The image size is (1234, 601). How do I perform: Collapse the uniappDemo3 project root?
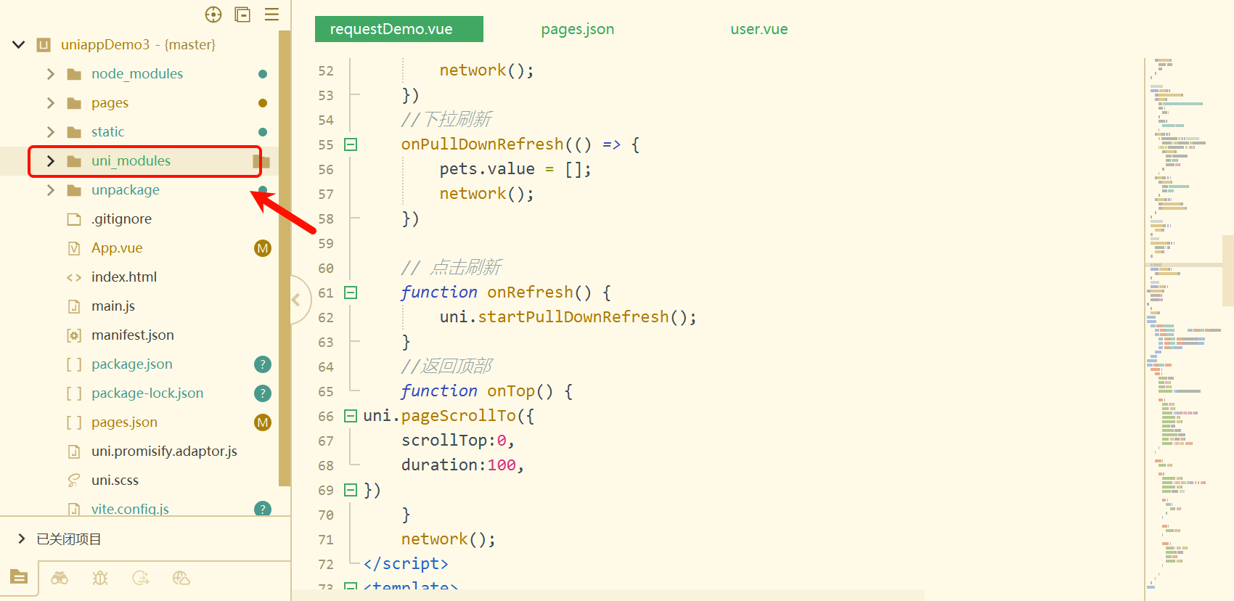[19, 44]
